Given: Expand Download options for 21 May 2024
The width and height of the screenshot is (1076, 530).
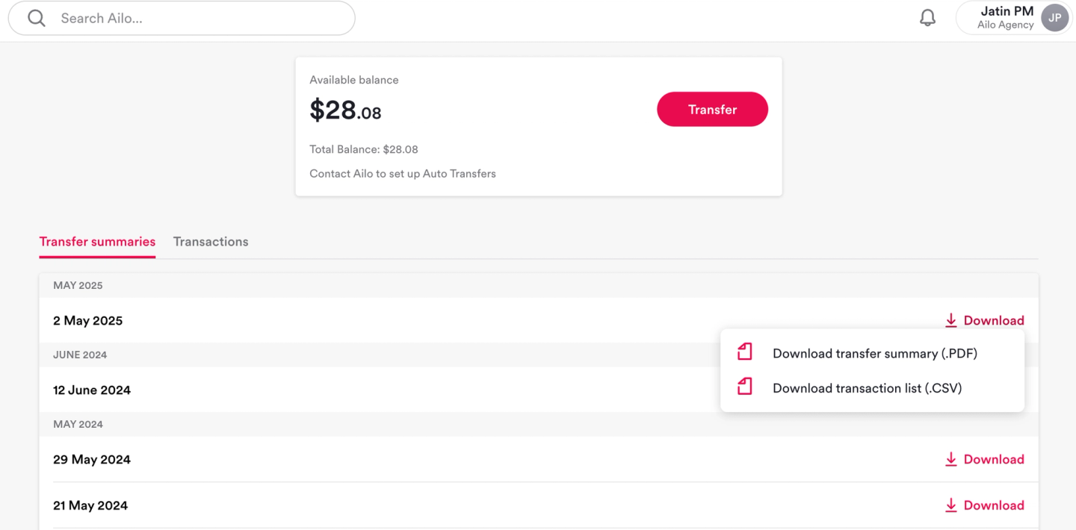Looking at the screenshot, I should click(x=984, y=505).
